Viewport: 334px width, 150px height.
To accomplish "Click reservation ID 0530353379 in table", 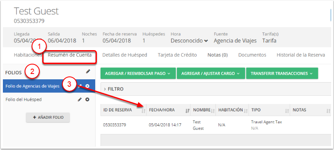I will point(114,125).
